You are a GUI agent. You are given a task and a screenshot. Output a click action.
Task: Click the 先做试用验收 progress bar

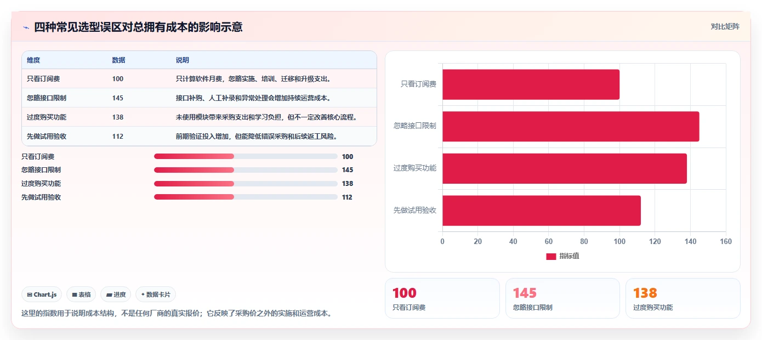246,197
